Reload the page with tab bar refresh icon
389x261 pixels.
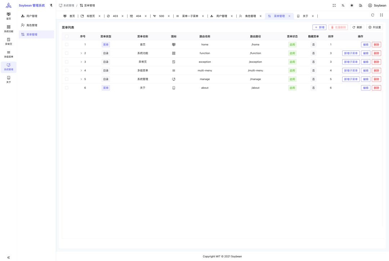(x=372, y=15)
